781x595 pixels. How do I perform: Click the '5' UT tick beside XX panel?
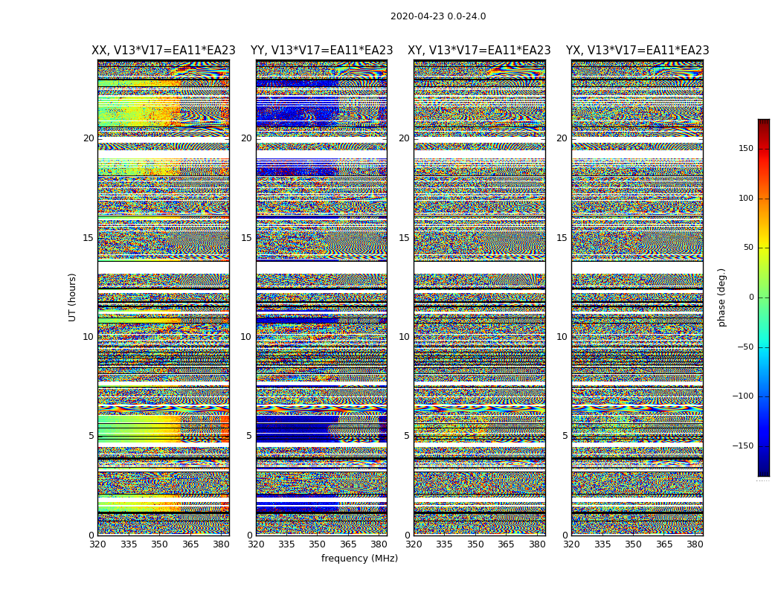pos(91,436)
